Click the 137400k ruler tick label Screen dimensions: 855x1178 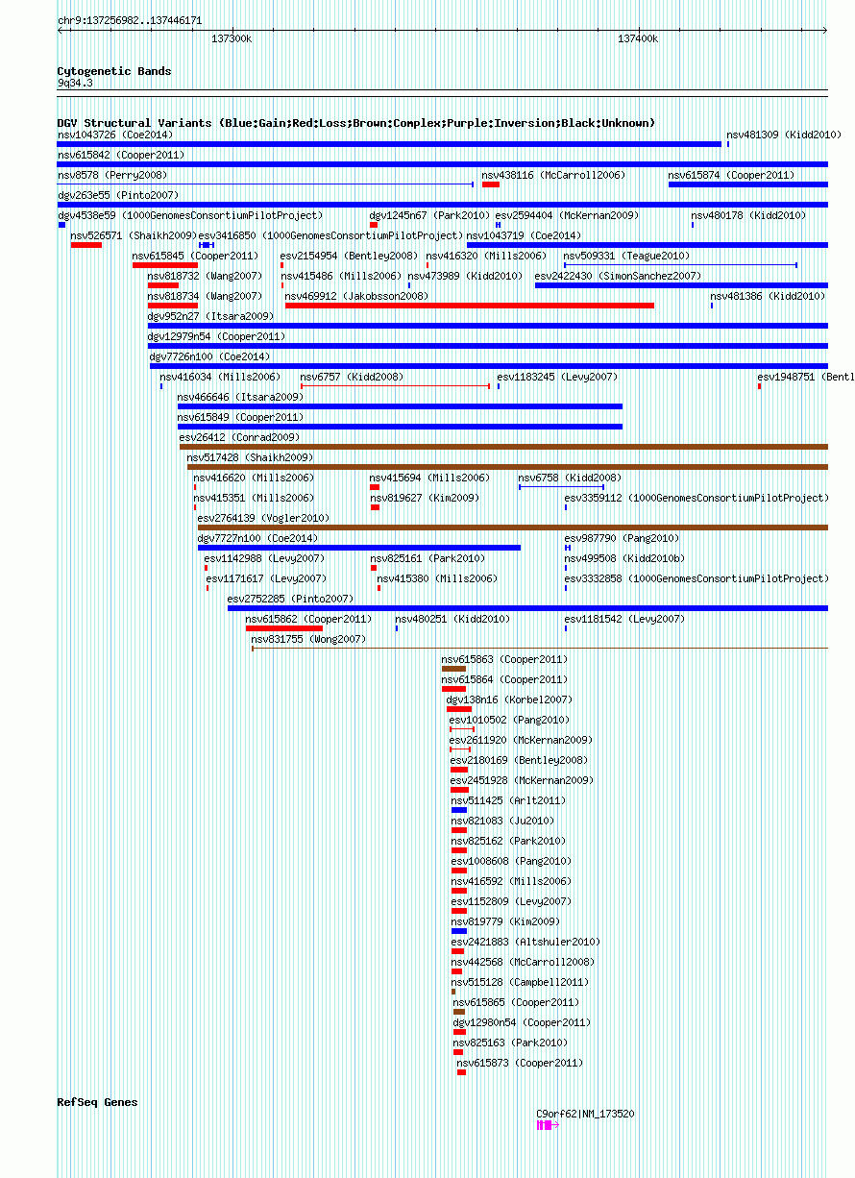pyautogui.click(x=638, y=39)
